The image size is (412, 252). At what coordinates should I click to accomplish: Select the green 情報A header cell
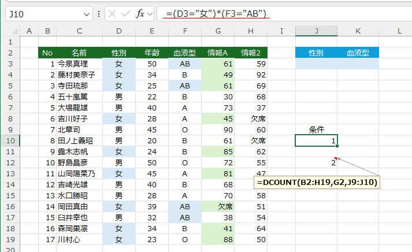tap(218, 53)
